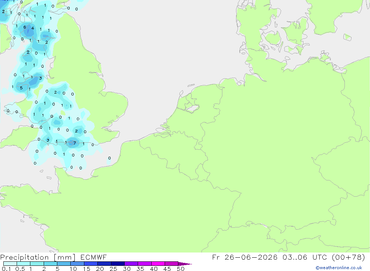Click the "(00+78)" forecast hour text
The height and width of the screenshot is (271, 370).
click(x=349, y=257)
